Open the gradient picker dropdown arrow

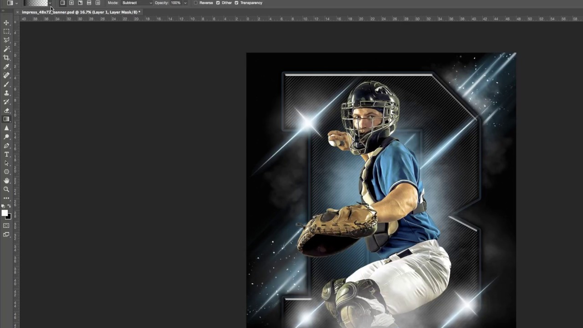(x=51, y=3)
